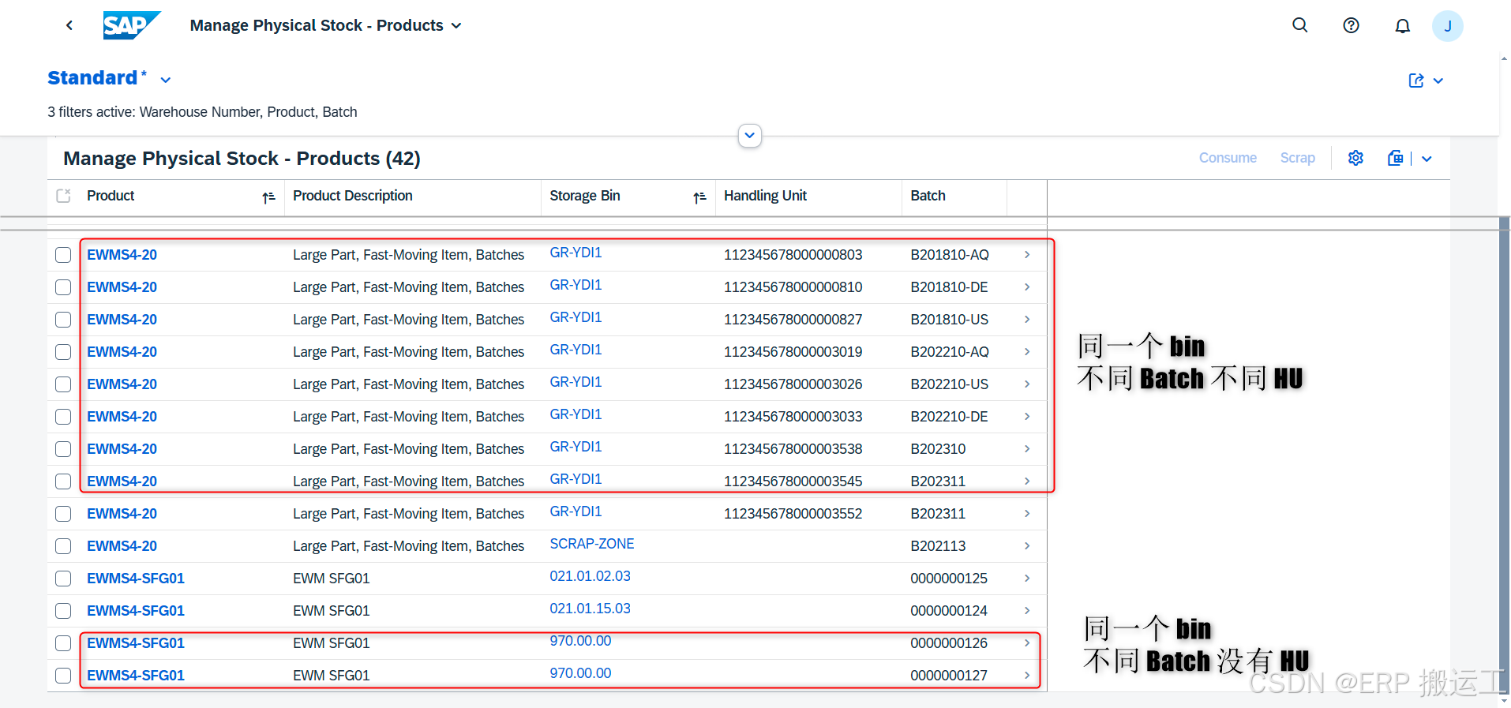
Task: Select checkbox for row with batch B202210-US
Action: point(63,384)
